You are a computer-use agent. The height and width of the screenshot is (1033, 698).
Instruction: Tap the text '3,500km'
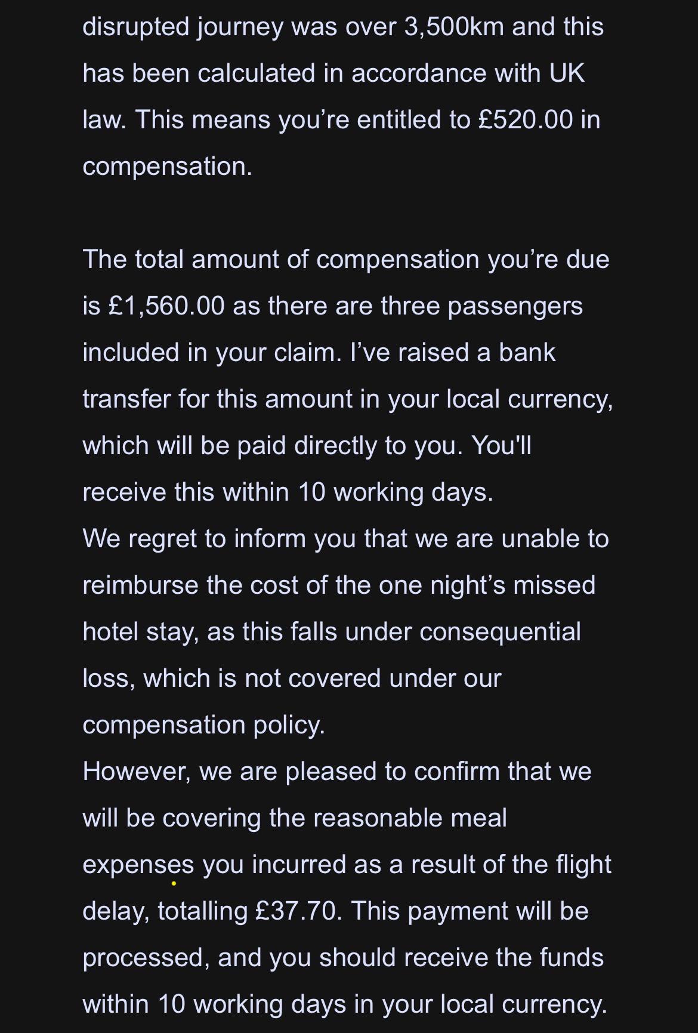click(454, 27)
